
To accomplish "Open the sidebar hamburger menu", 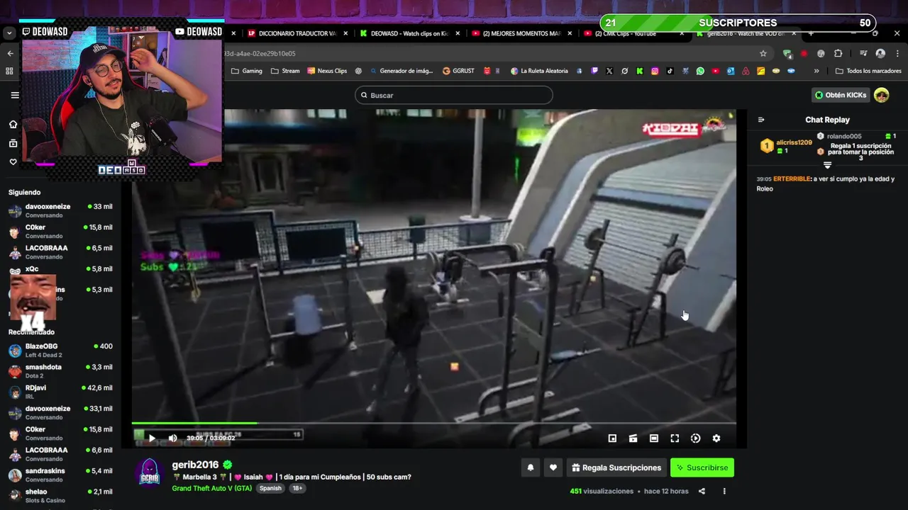I will tap(15, 95).
